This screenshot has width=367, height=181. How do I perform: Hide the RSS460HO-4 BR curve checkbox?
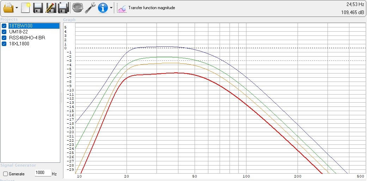pos(4,38)
